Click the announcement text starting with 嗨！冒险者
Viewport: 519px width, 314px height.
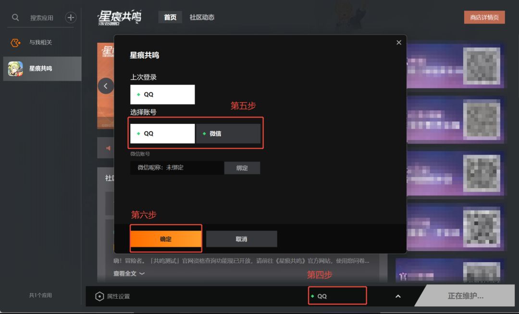point(241,261)
